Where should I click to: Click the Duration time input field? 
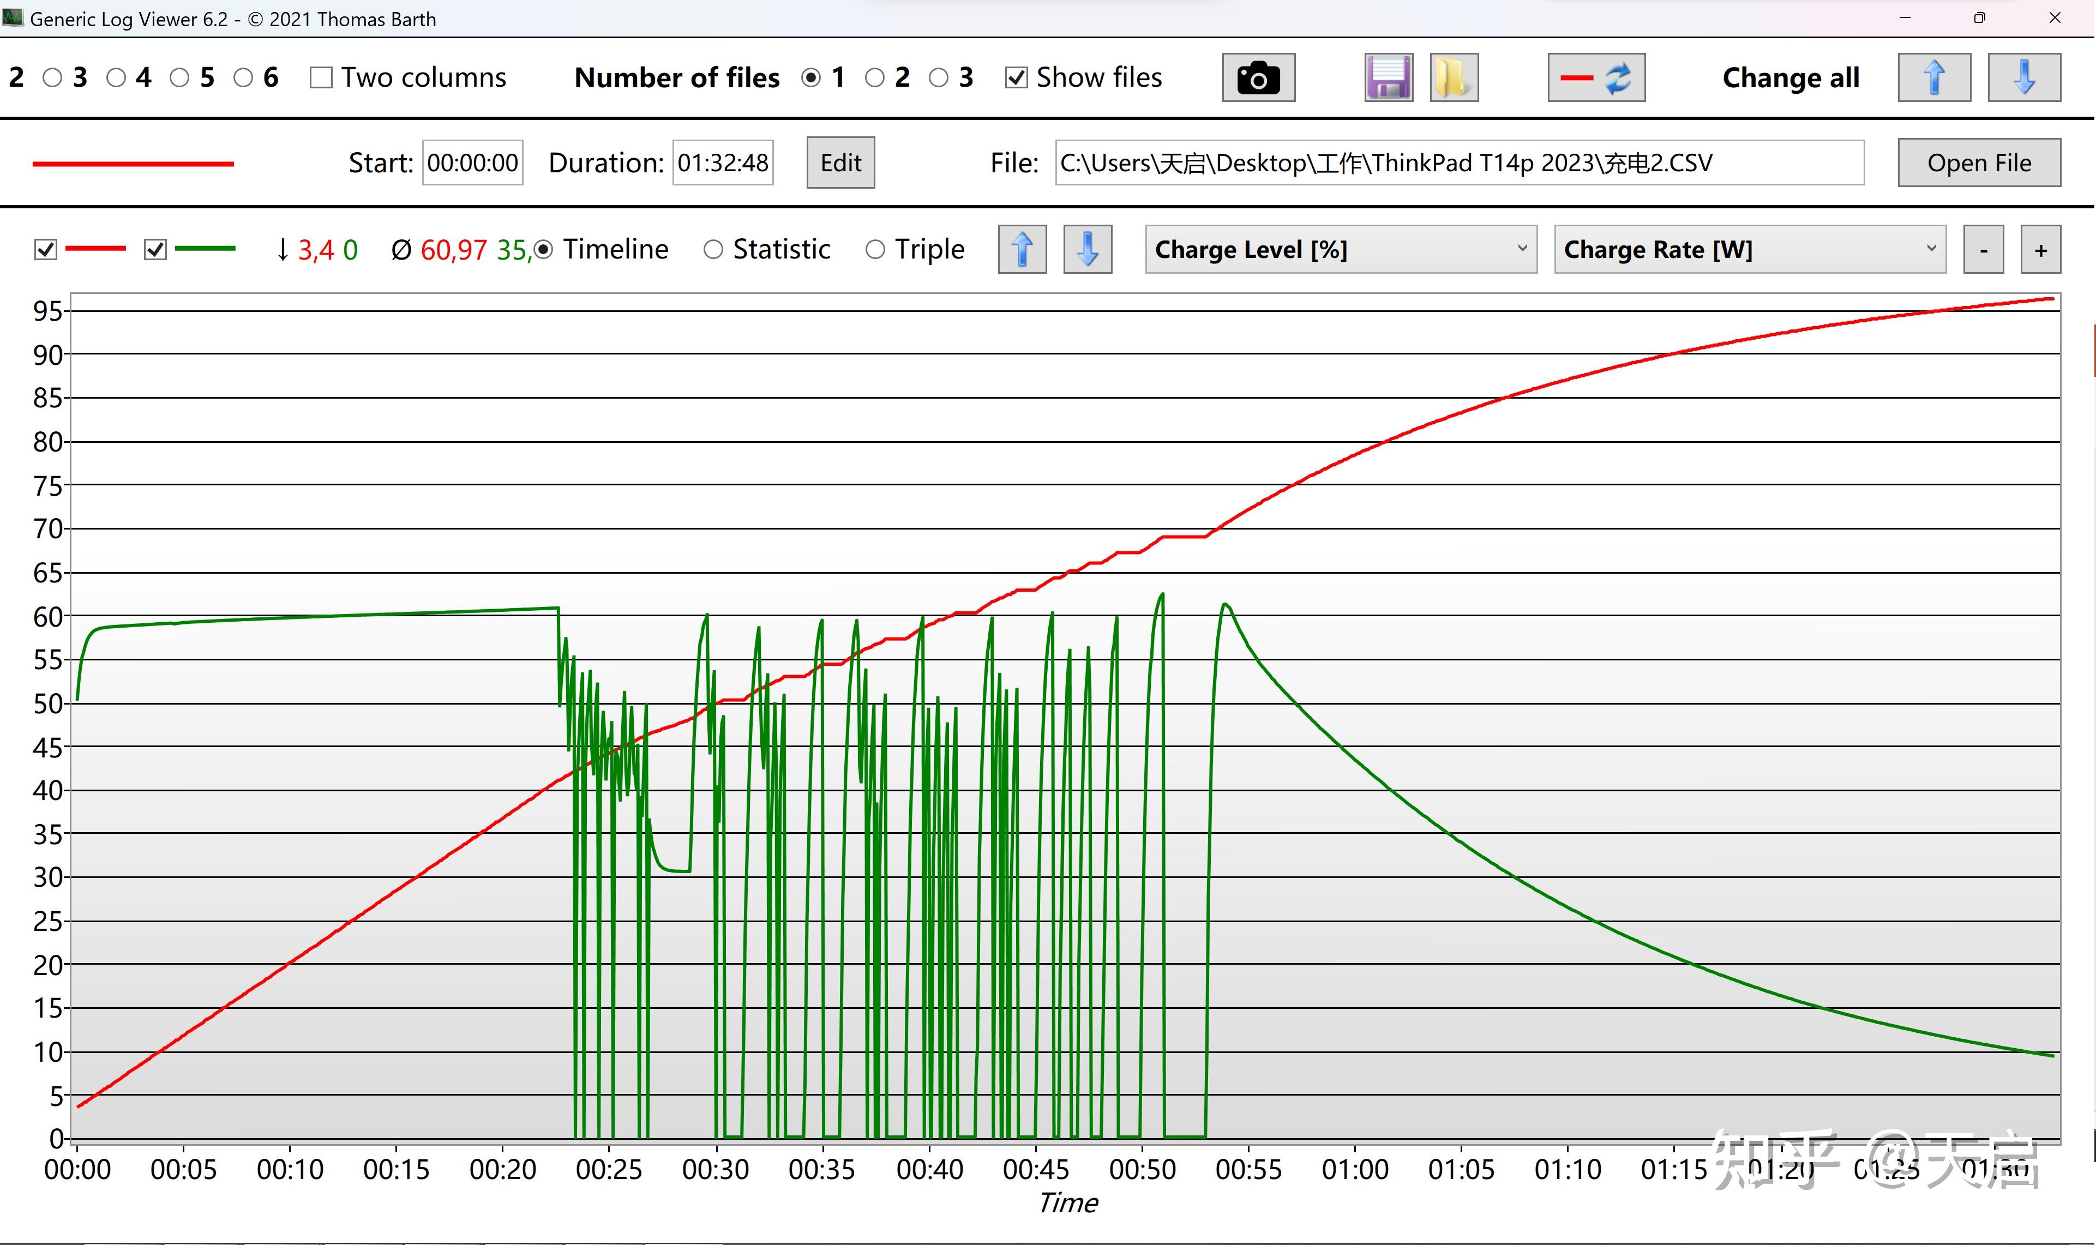[x=723, y=163]
